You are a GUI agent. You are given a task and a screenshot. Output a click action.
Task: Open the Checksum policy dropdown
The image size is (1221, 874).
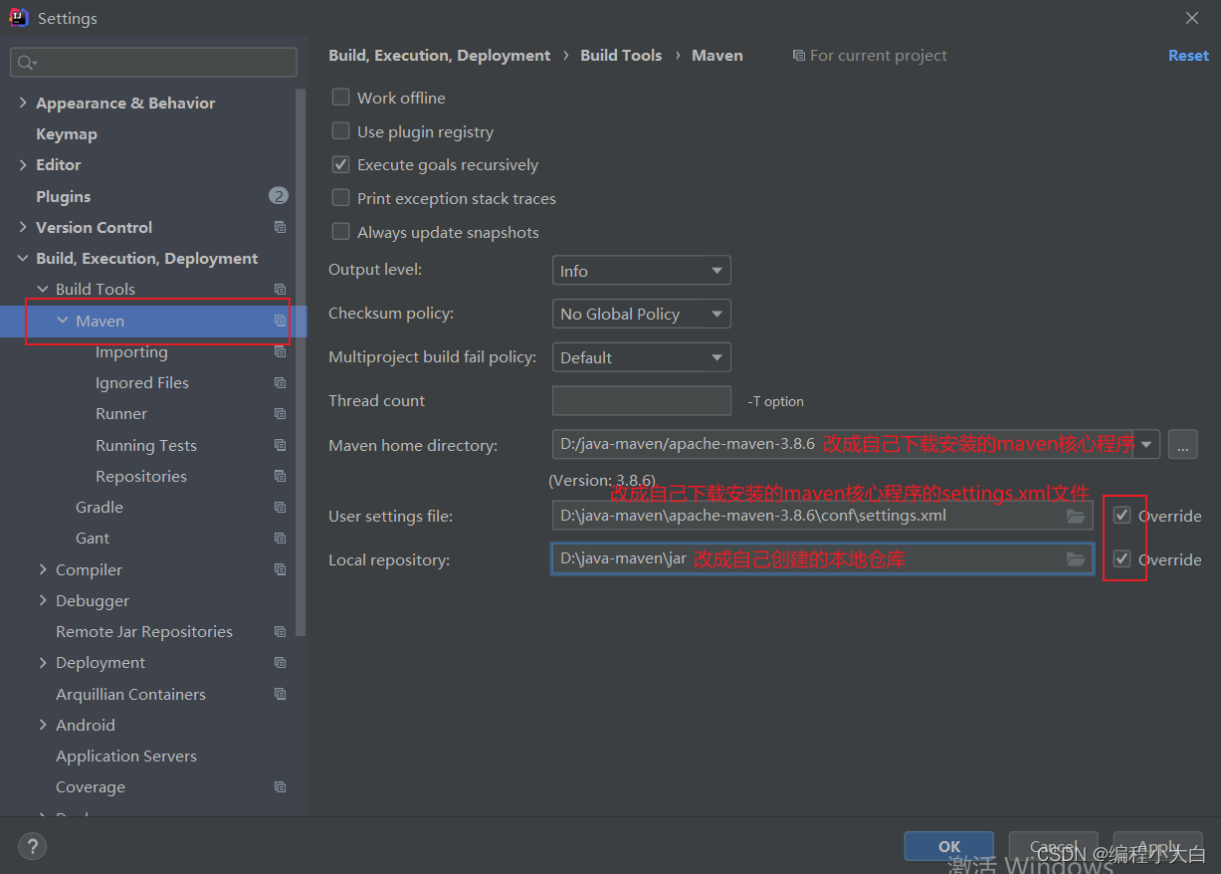pos(641,314)
